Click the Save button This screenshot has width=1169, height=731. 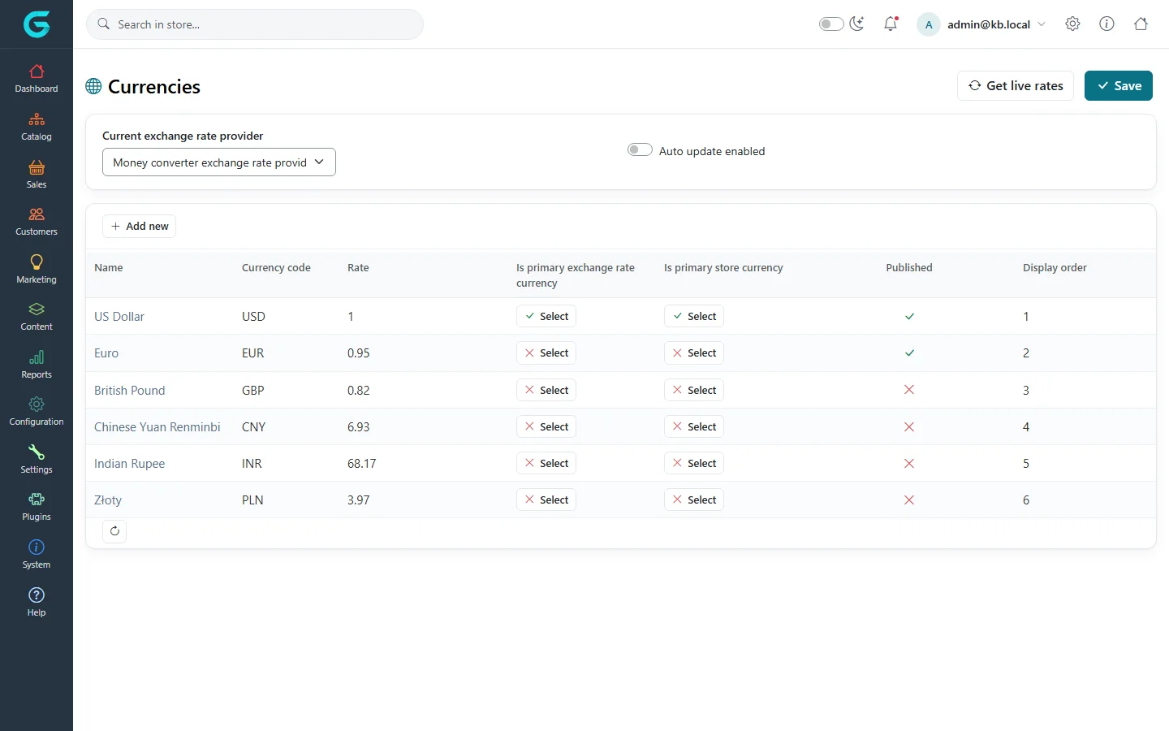pyautogui.click(x=1119, y=86)
